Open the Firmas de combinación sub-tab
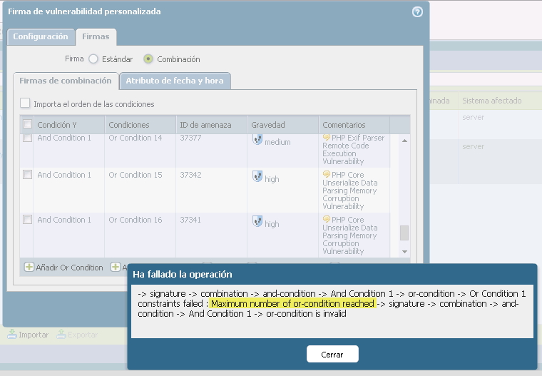542x376 pixels. click(66, 81)
